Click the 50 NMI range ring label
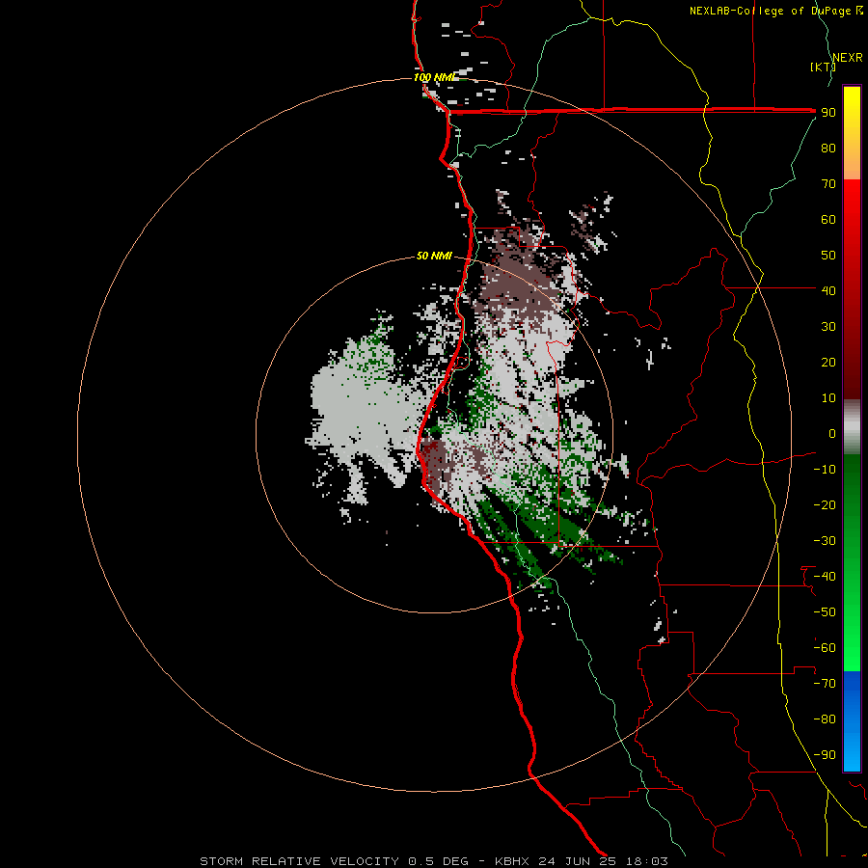Screen dimensions: 868x868 tap(434, 256)
